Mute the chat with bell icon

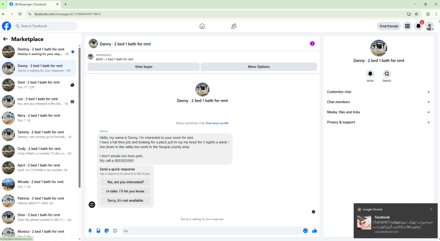[370, 74]
